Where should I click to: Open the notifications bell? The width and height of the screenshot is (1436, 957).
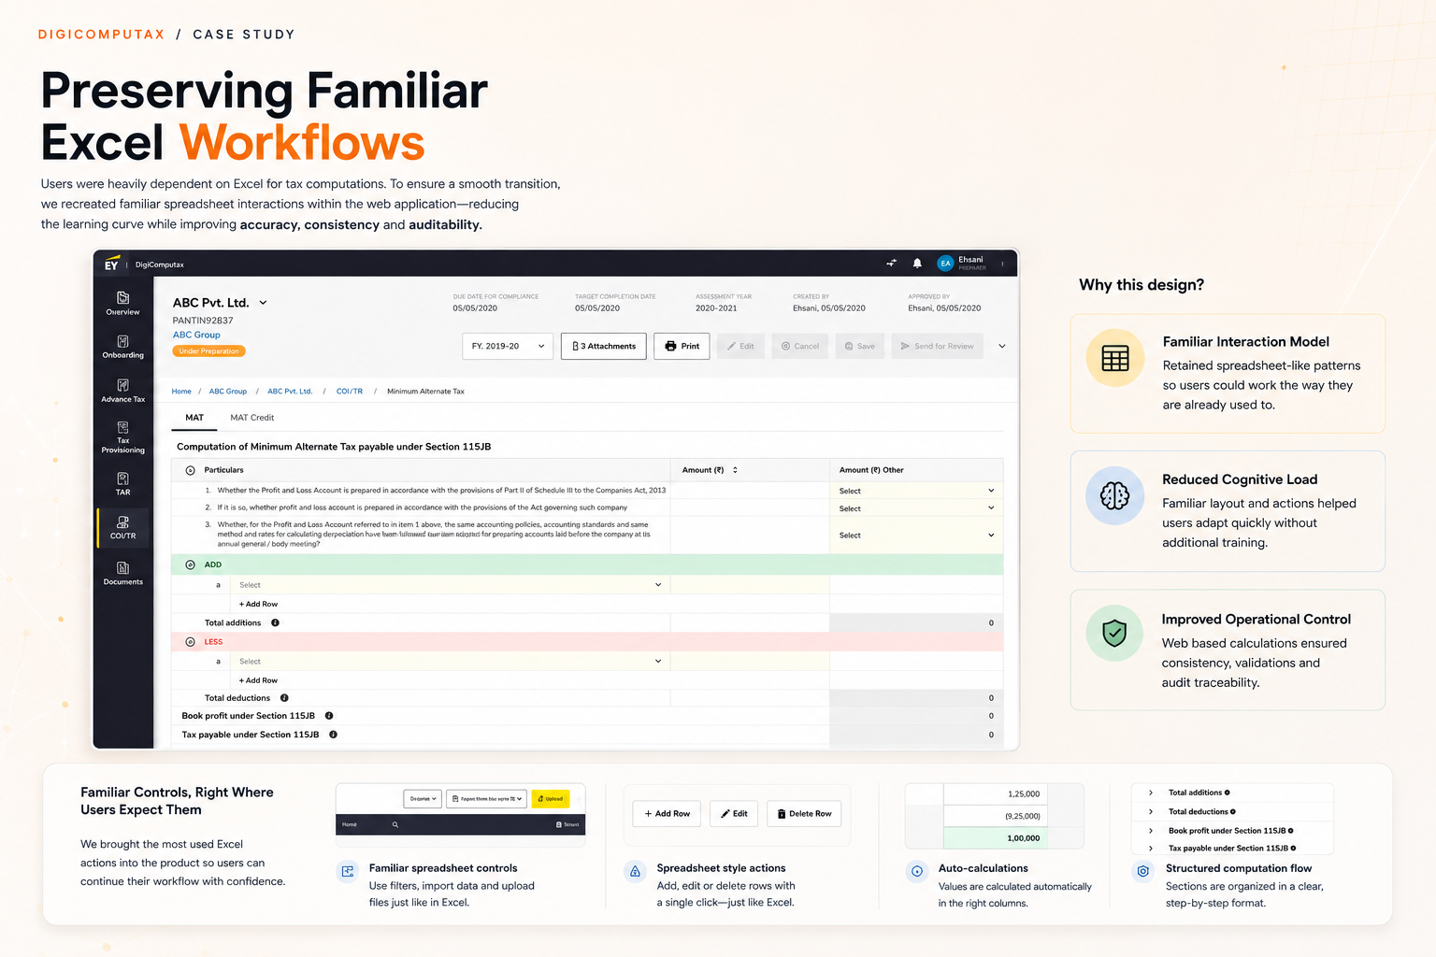point(917,264)
